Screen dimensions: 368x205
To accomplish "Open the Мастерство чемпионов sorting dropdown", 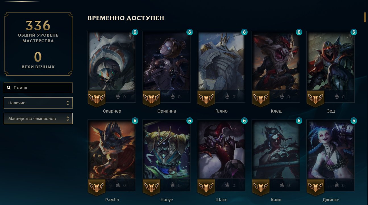I will coord(38,119).
